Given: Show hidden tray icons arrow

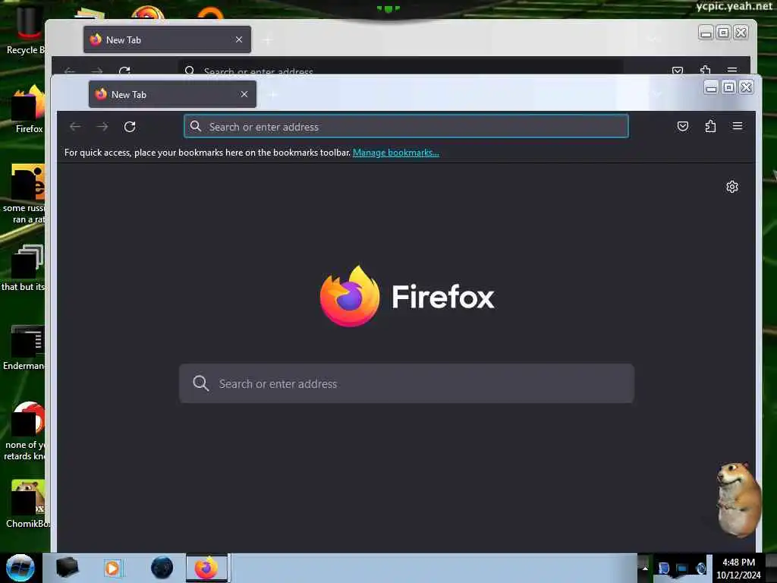Looking at the screenshot, I should (645, 568).
